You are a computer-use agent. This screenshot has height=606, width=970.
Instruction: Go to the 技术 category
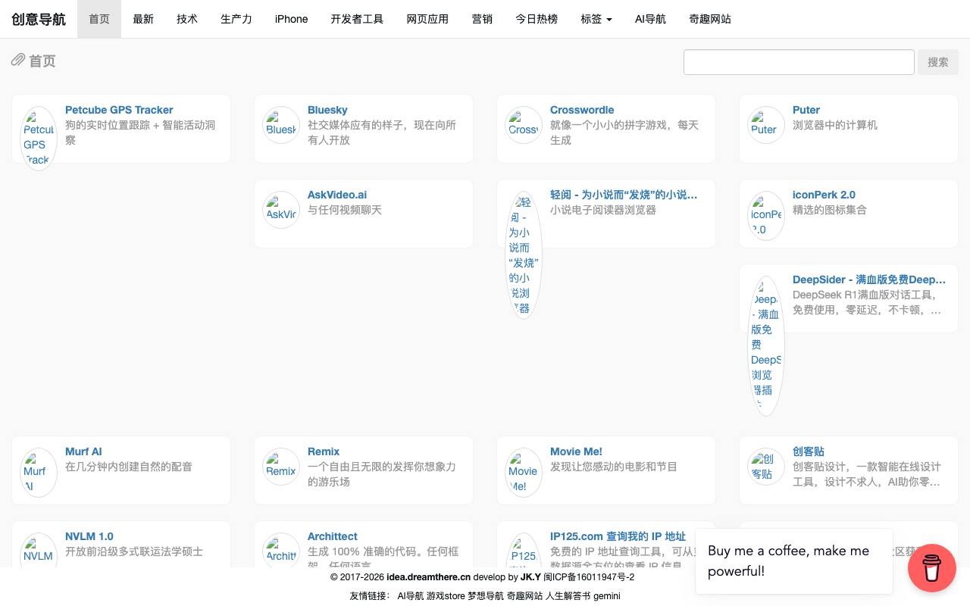pyautogui.click(x=187, y=19)
